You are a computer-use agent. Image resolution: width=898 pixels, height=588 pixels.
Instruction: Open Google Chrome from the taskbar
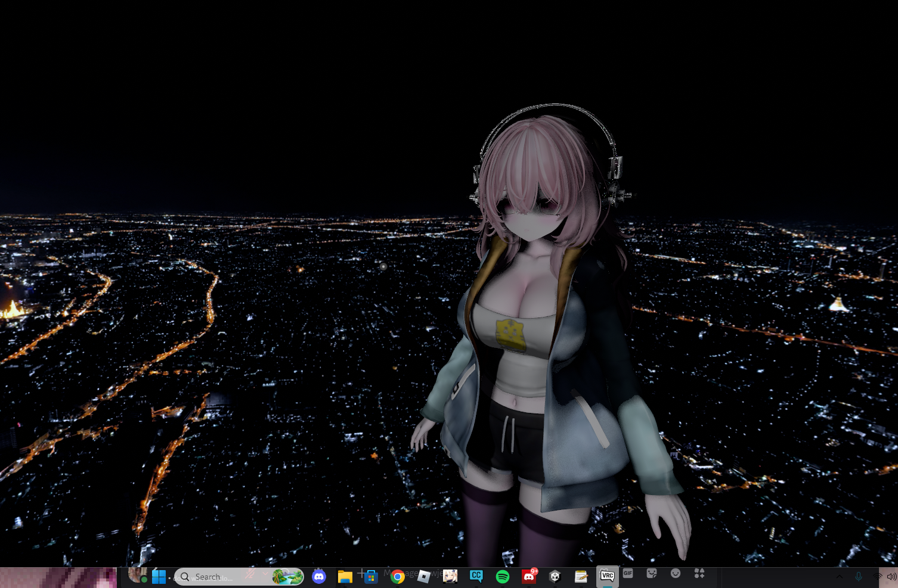click(397, 577)
